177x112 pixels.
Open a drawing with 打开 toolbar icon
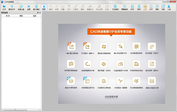(x=4, y=8)
